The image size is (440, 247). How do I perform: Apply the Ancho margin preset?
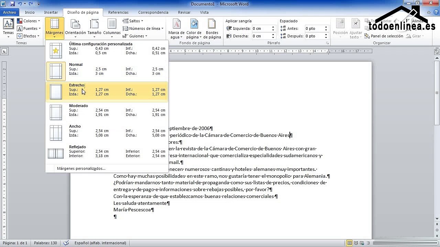pos(107,133)
